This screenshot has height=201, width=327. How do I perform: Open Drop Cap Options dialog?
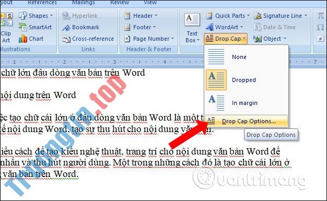(x=246, y=121)
